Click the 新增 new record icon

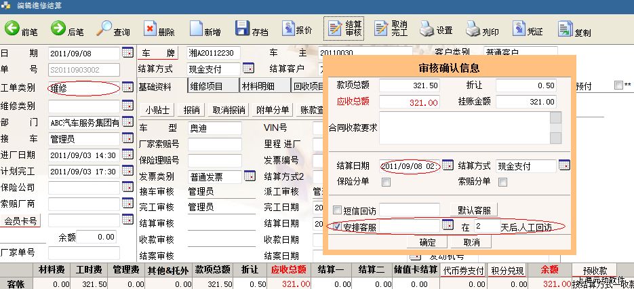pos(195,30)
